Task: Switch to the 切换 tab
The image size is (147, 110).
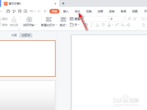Action: (89, 11)
